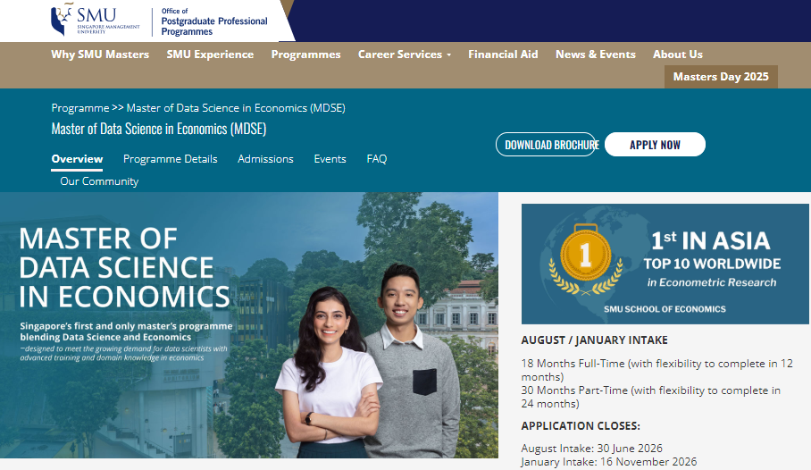Click the 1st in Asia ranking banner
Viewport: 811px width, 470px height.
pyautogui.click(x=665, y=263)
